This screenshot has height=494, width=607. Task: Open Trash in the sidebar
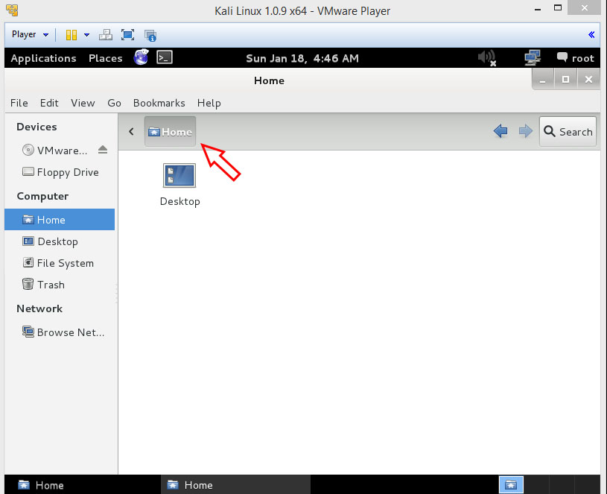[43, 285]
